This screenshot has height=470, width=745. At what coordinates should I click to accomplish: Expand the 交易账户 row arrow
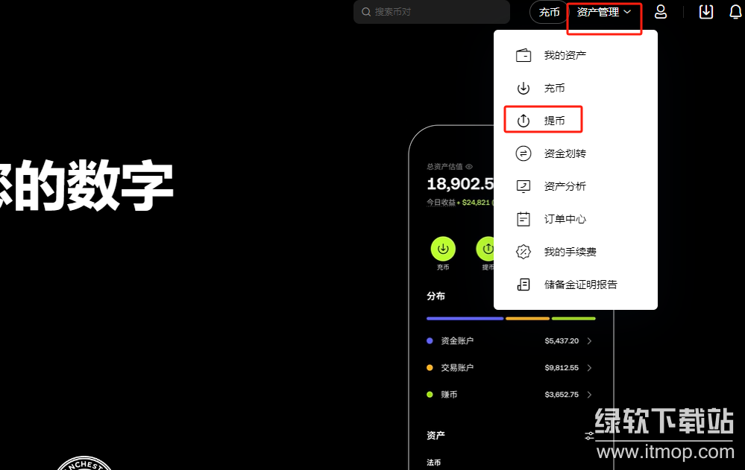pos(589,368)
